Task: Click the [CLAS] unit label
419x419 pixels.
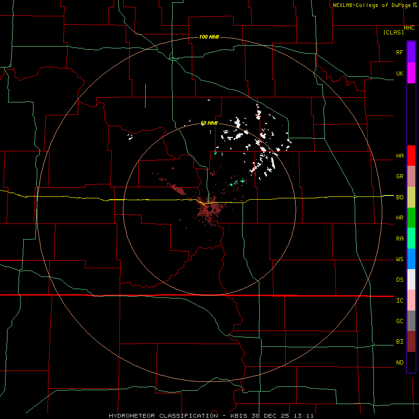Action: (x=393, y=32)
